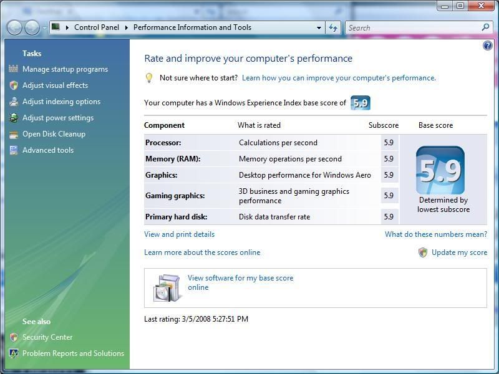Click the Graphics row label

click(162, 175)
